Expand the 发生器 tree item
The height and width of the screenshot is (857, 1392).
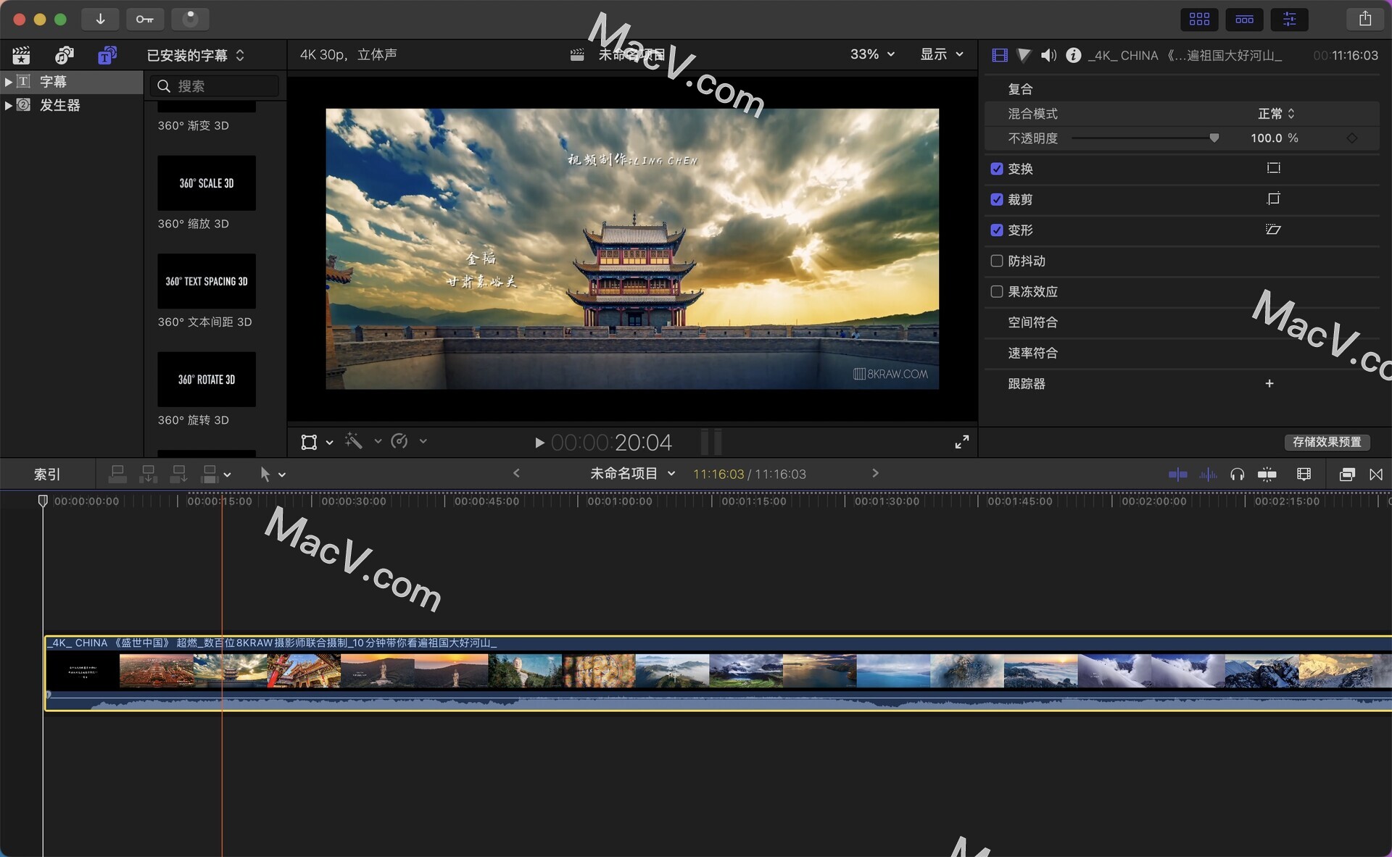(x=8, y=105)
